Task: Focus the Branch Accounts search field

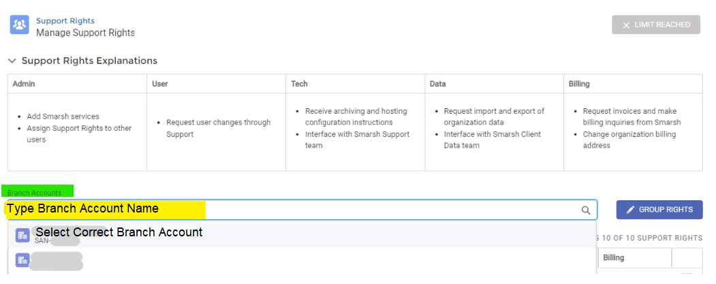Action: pos(293,210)
